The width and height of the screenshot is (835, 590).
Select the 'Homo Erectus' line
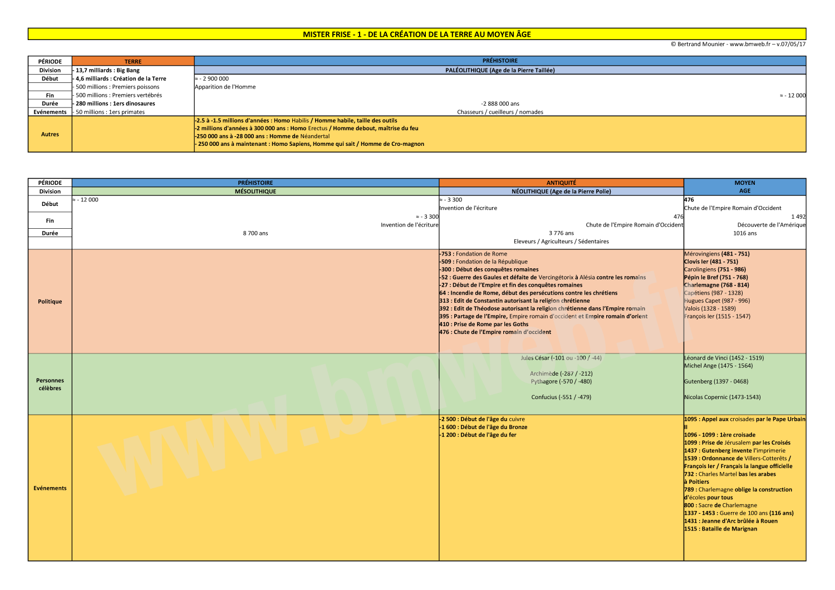[307, 128]
